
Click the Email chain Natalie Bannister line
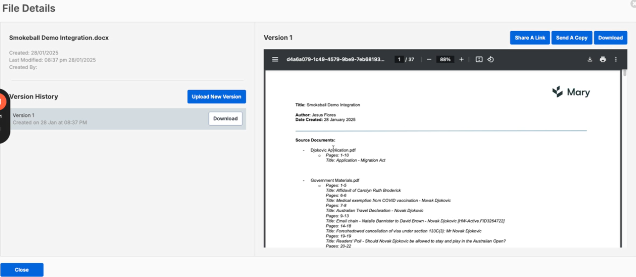coord(415,221)
